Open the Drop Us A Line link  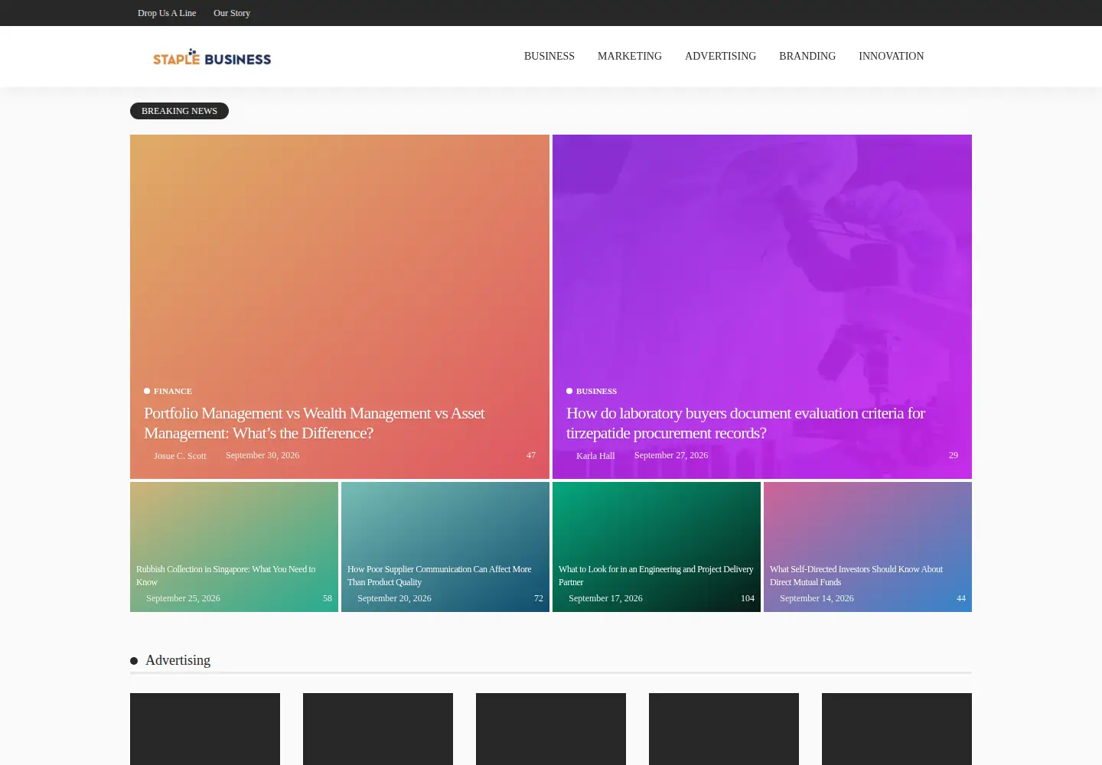pyautogui.click(x=167, y=13)
